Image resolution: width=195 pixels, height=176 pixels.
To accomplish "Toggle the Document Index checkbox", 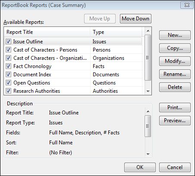I will click(x=8, y=75).
